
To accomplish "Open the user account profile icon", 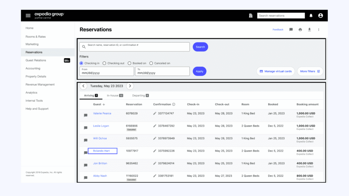I will (x=320, y=16).
